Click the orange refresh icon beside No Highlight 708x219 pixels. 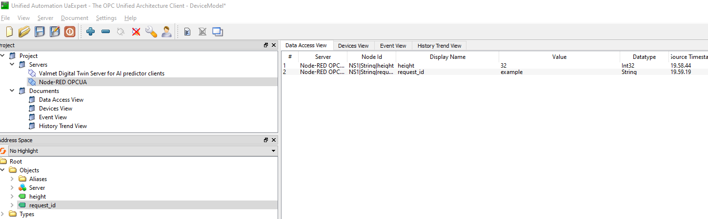pyautogui.click(x=3, y=151)
